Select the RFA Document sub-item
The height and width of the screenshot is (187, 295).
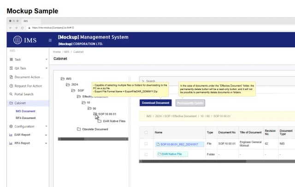[25, 118]
